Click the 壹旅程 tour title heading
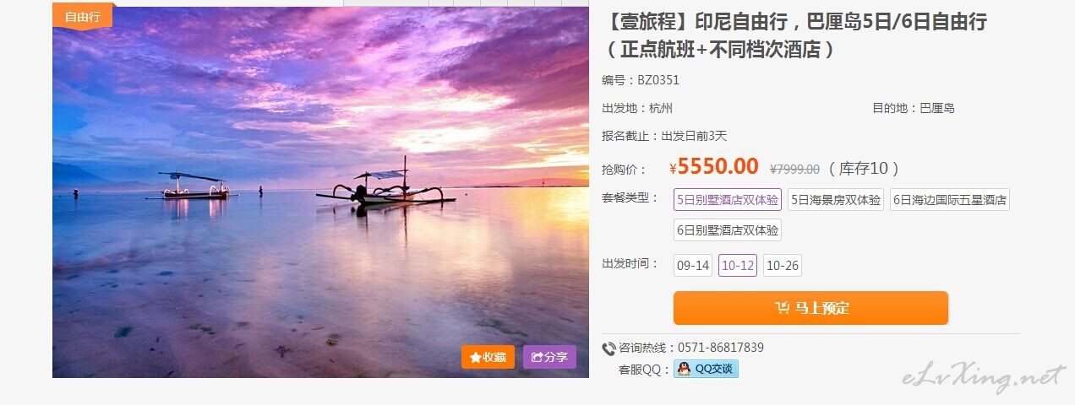 [794, 35]
